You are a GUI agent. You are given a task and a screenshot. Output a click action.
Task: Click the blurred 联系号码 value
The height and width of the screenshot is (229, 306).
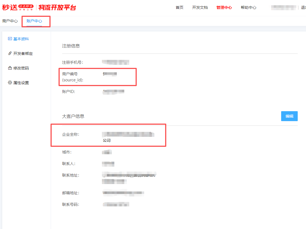[116, 204]
